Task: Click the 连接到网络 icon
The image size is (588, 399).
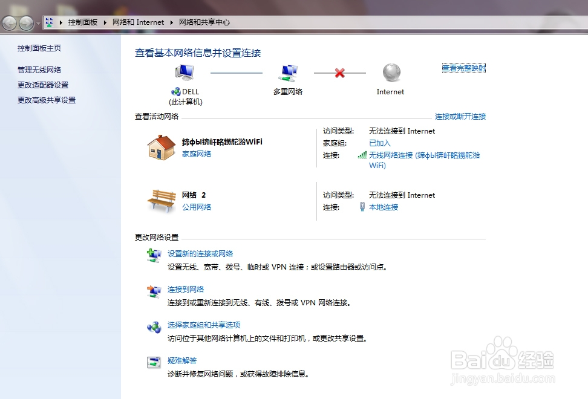Action: [154, 293]
